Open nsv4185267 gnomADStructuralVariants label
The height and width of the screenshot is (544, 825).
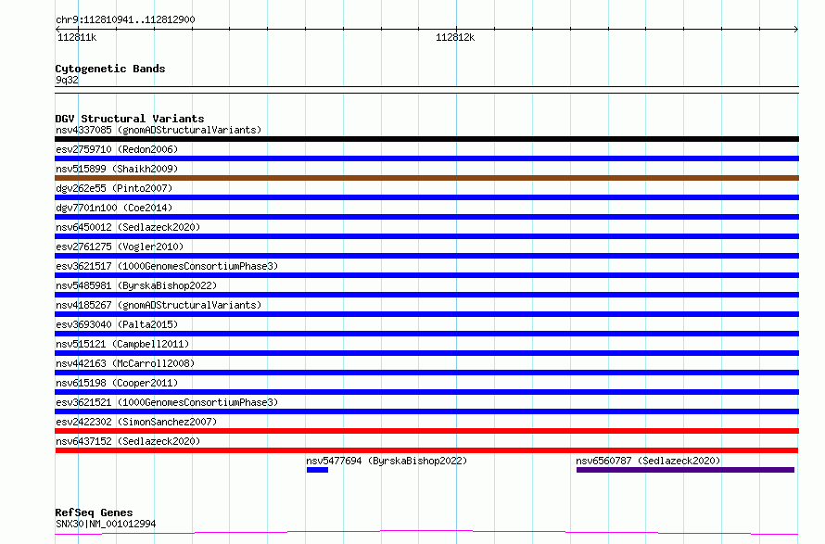point(159,305)
